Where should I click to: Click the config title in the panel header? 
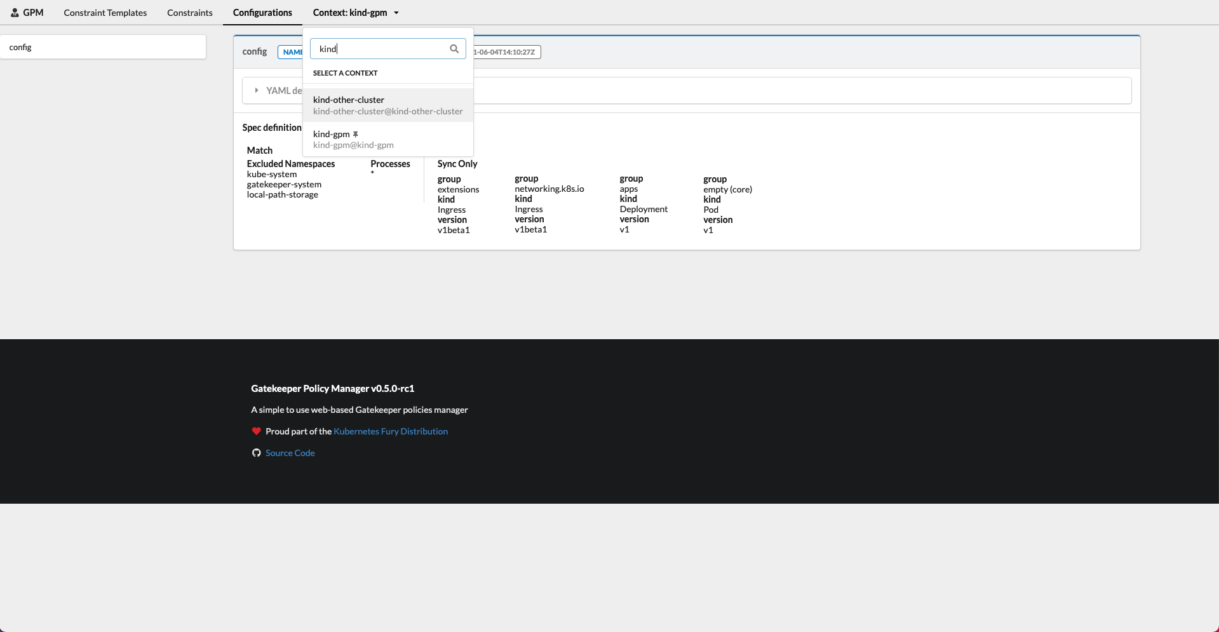255,51
